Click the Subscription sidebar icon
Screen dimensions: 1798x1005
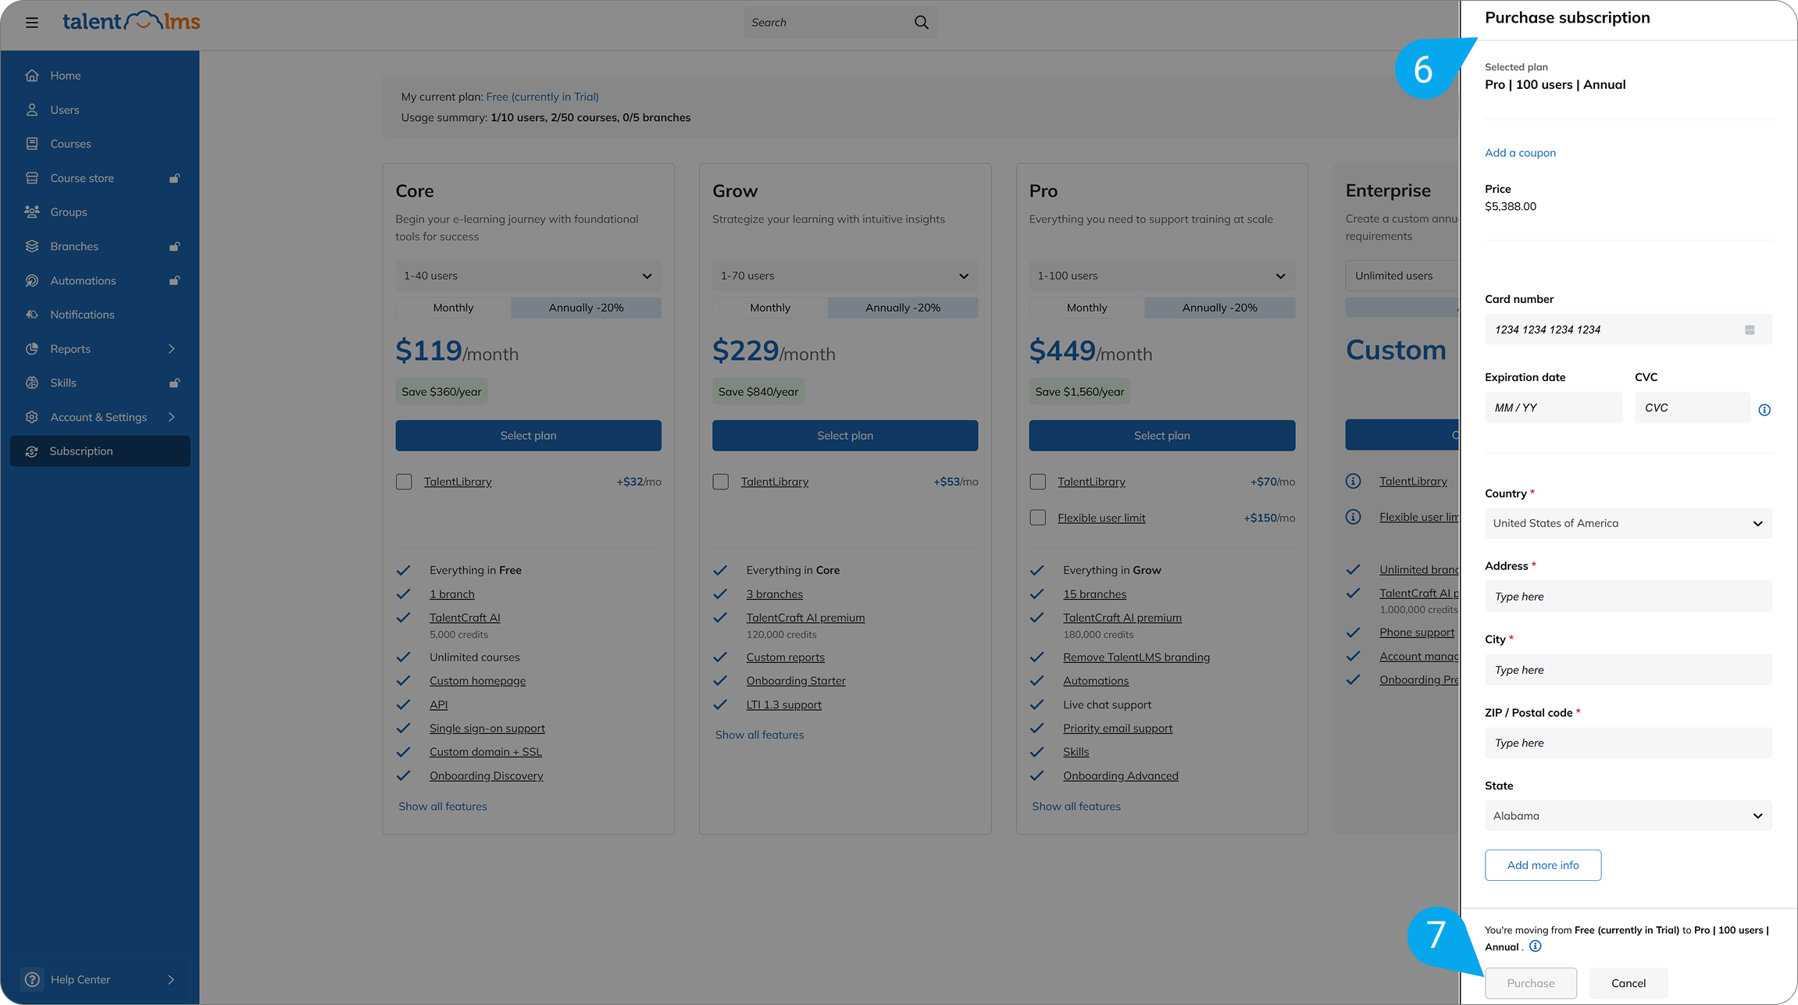(32, 451)
